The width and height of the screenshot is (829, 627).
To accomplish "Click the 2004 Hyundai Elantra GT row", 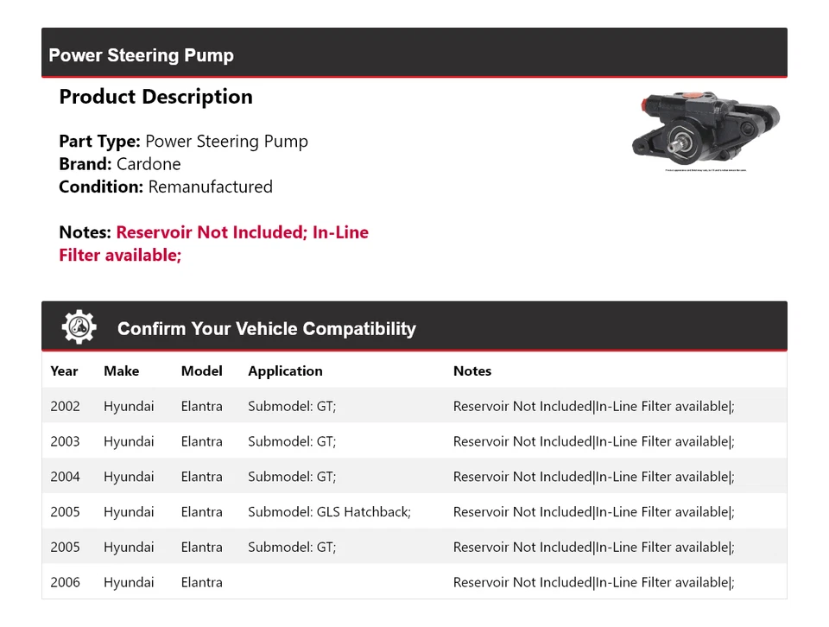I will coord(414,477).
